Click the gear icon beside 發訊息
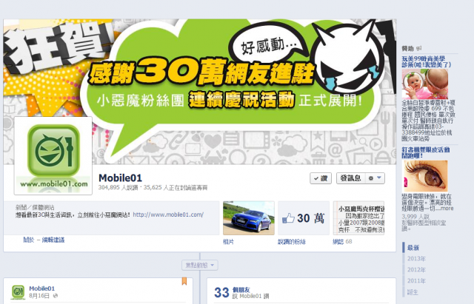474x304 pixels. pos(371,178)
